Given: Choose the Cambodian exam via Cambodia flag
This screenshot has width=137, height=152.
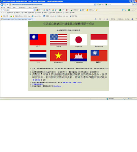Looking at the screenshot, I should [x=79, y=56].
